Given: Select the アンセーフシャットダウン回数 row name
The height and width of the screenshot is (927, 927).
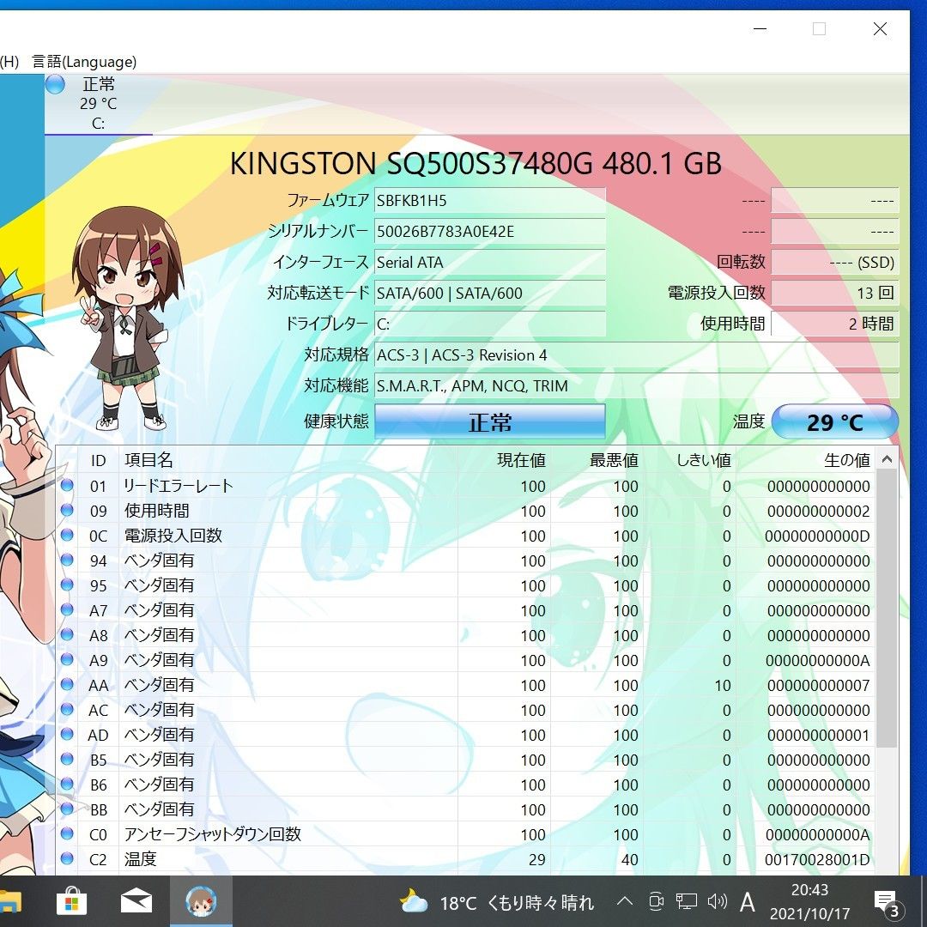Looking at the screenshot, I should (x=212, y=834).
